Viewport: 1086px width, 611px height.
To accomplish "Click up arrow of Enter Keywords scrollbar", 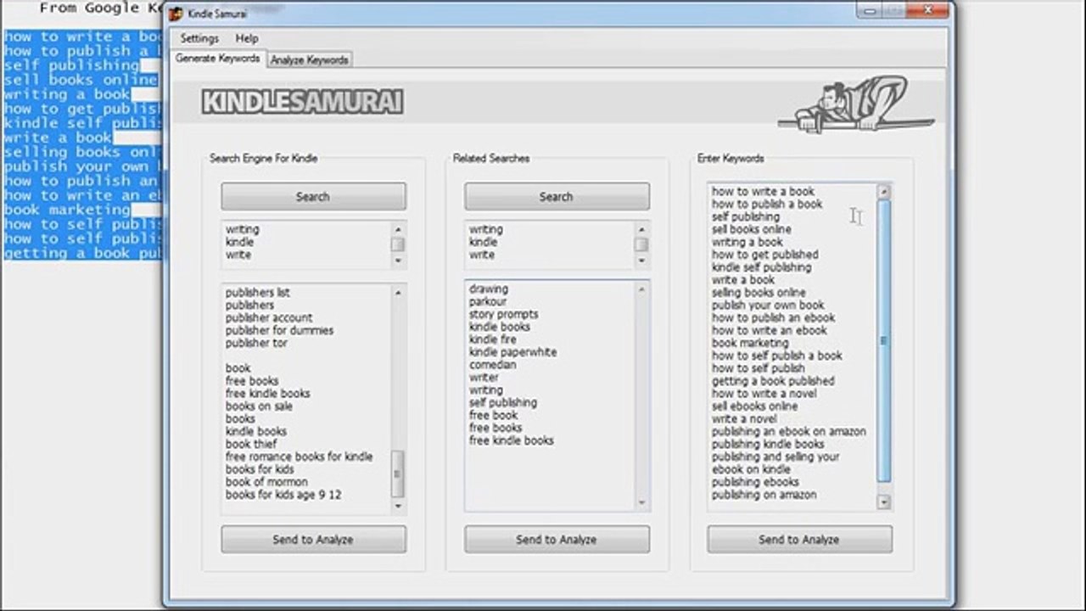I will coord(883,192).
